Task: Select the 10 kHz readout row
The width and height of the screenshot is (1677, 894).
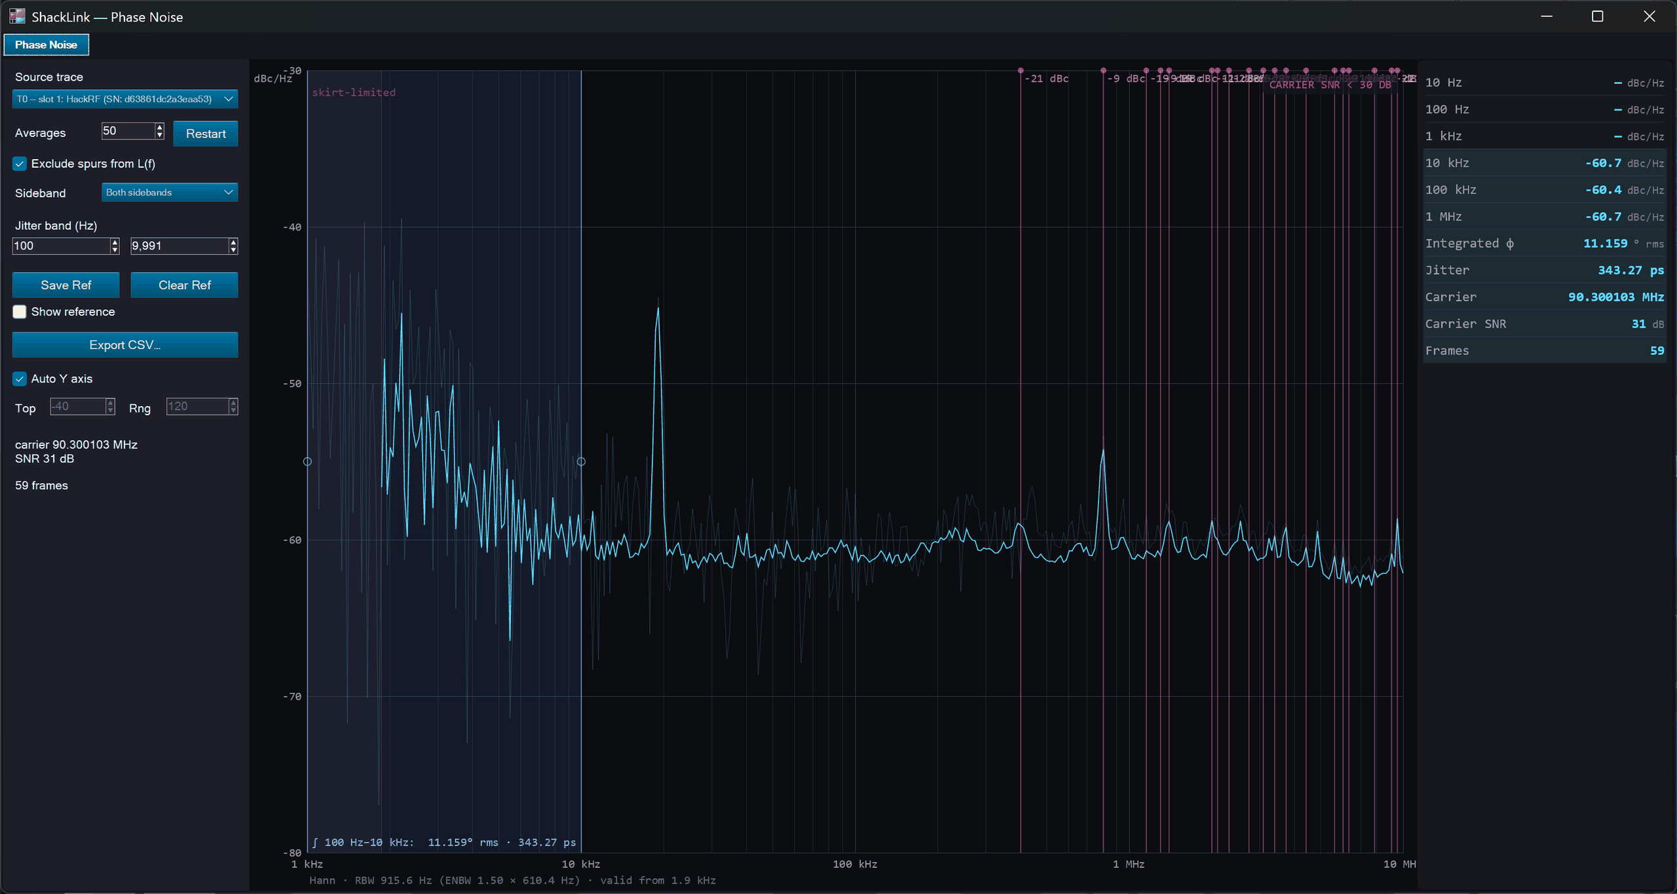Action: pos(1544,163)
